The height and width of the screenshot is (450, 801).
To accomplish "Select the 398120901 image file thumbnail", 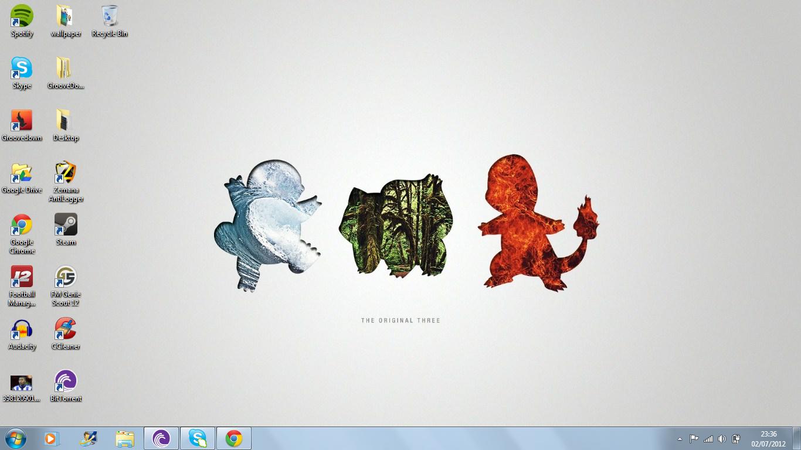I will [22, 383].
